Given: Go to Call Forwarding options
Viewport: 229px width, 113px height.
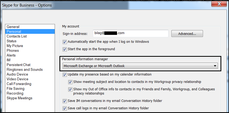Looking at the screenshot, I should 30,84.
